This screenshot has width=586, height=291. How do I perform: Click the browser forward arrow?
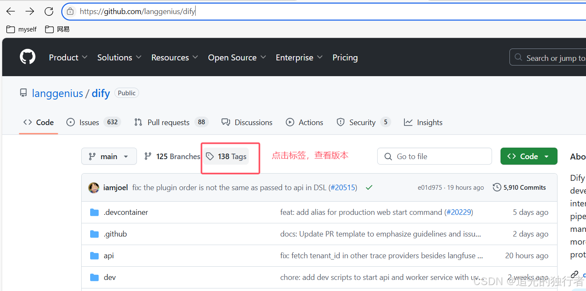click(30, 11)
